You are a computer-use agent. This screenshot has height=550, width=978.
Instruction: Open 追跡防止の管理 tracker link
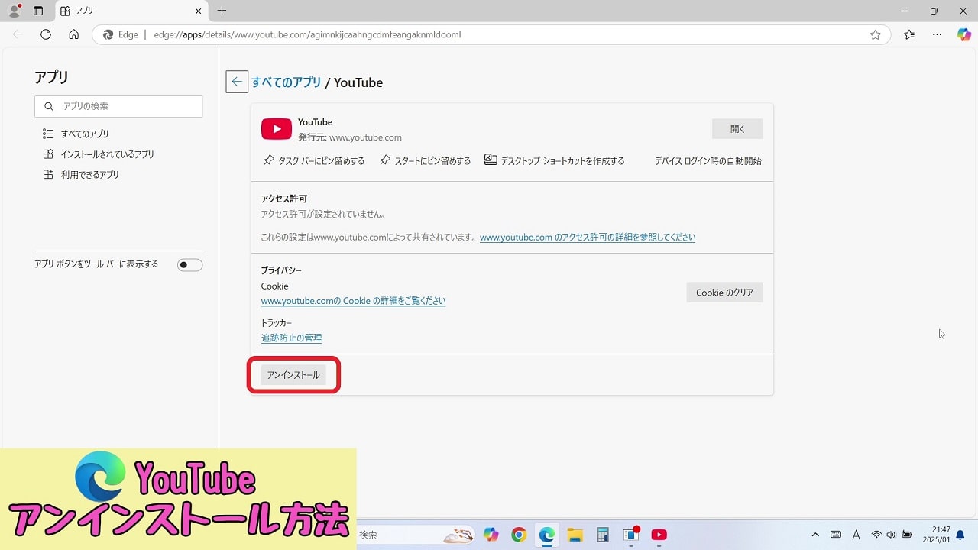pyautogui.click(x=291, y=338)
